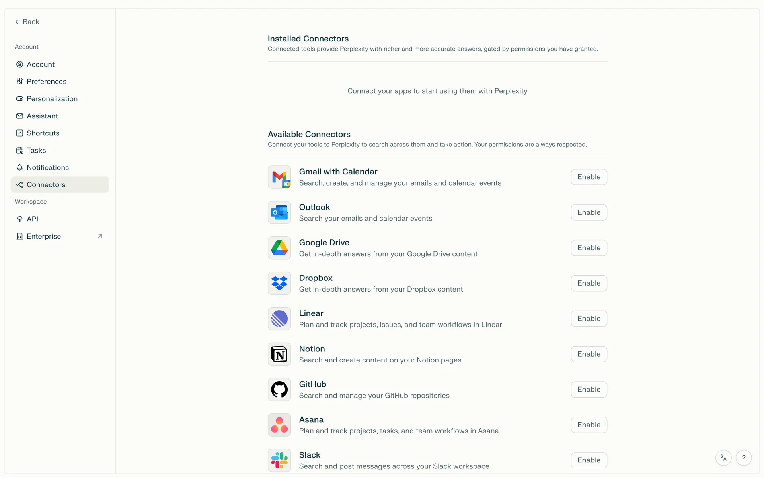Click the Outlook connector icon
Viewport: 764px width, 478px height.
(279, 213)
